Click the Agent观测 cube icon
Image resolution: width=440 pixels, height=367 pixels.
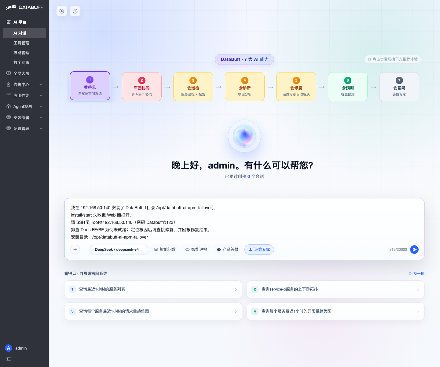[9, 106]
